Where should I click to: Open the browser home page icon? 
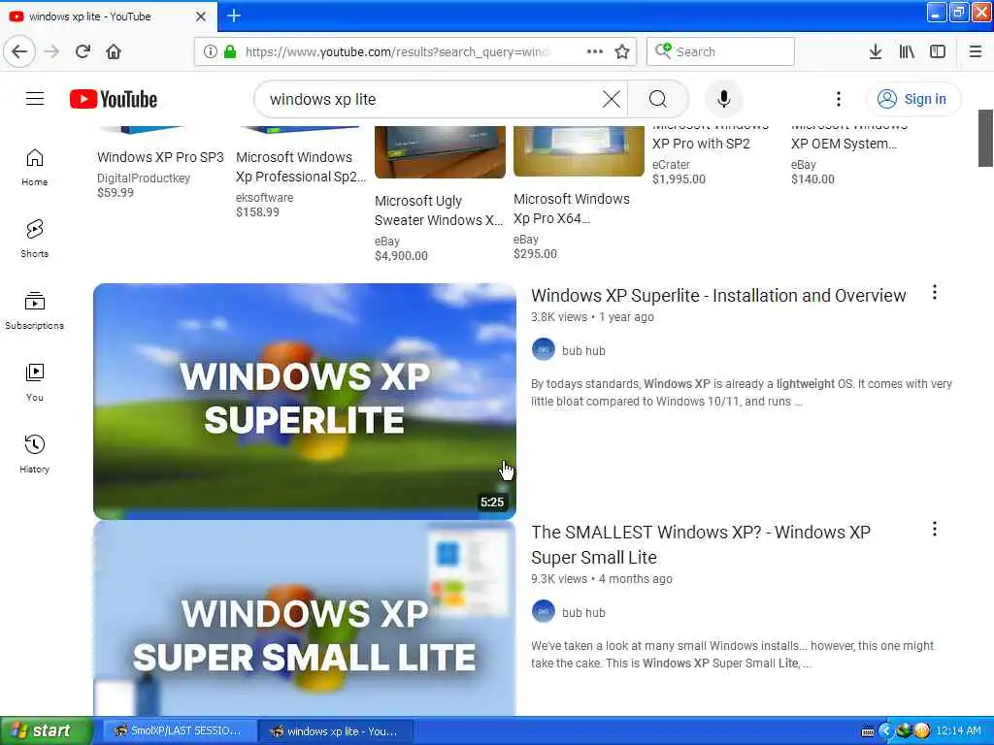pos(114,51)
